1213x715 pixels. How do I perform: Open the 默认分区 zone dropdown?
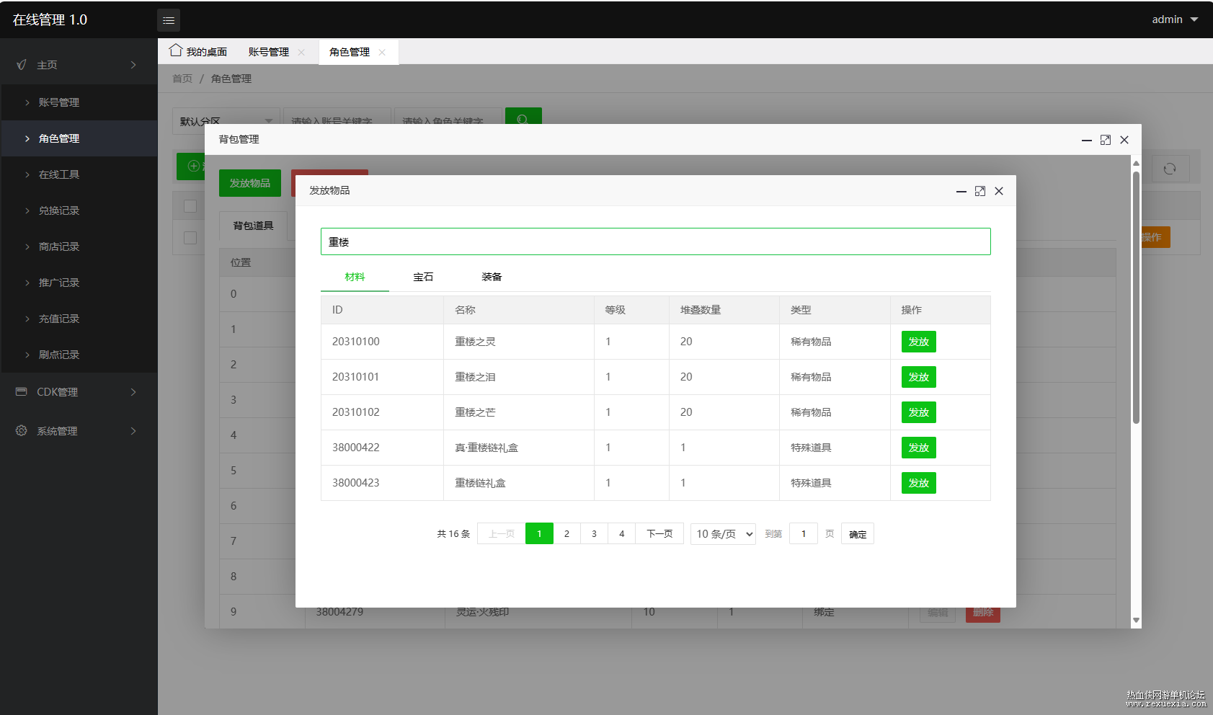pyautogui.click(x=226, y=120)
